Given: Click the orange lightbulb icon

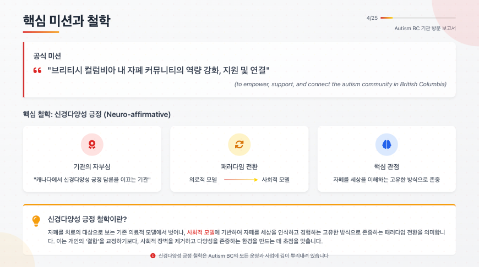Looking at the screenshot, I should click(x=36, y=221).
